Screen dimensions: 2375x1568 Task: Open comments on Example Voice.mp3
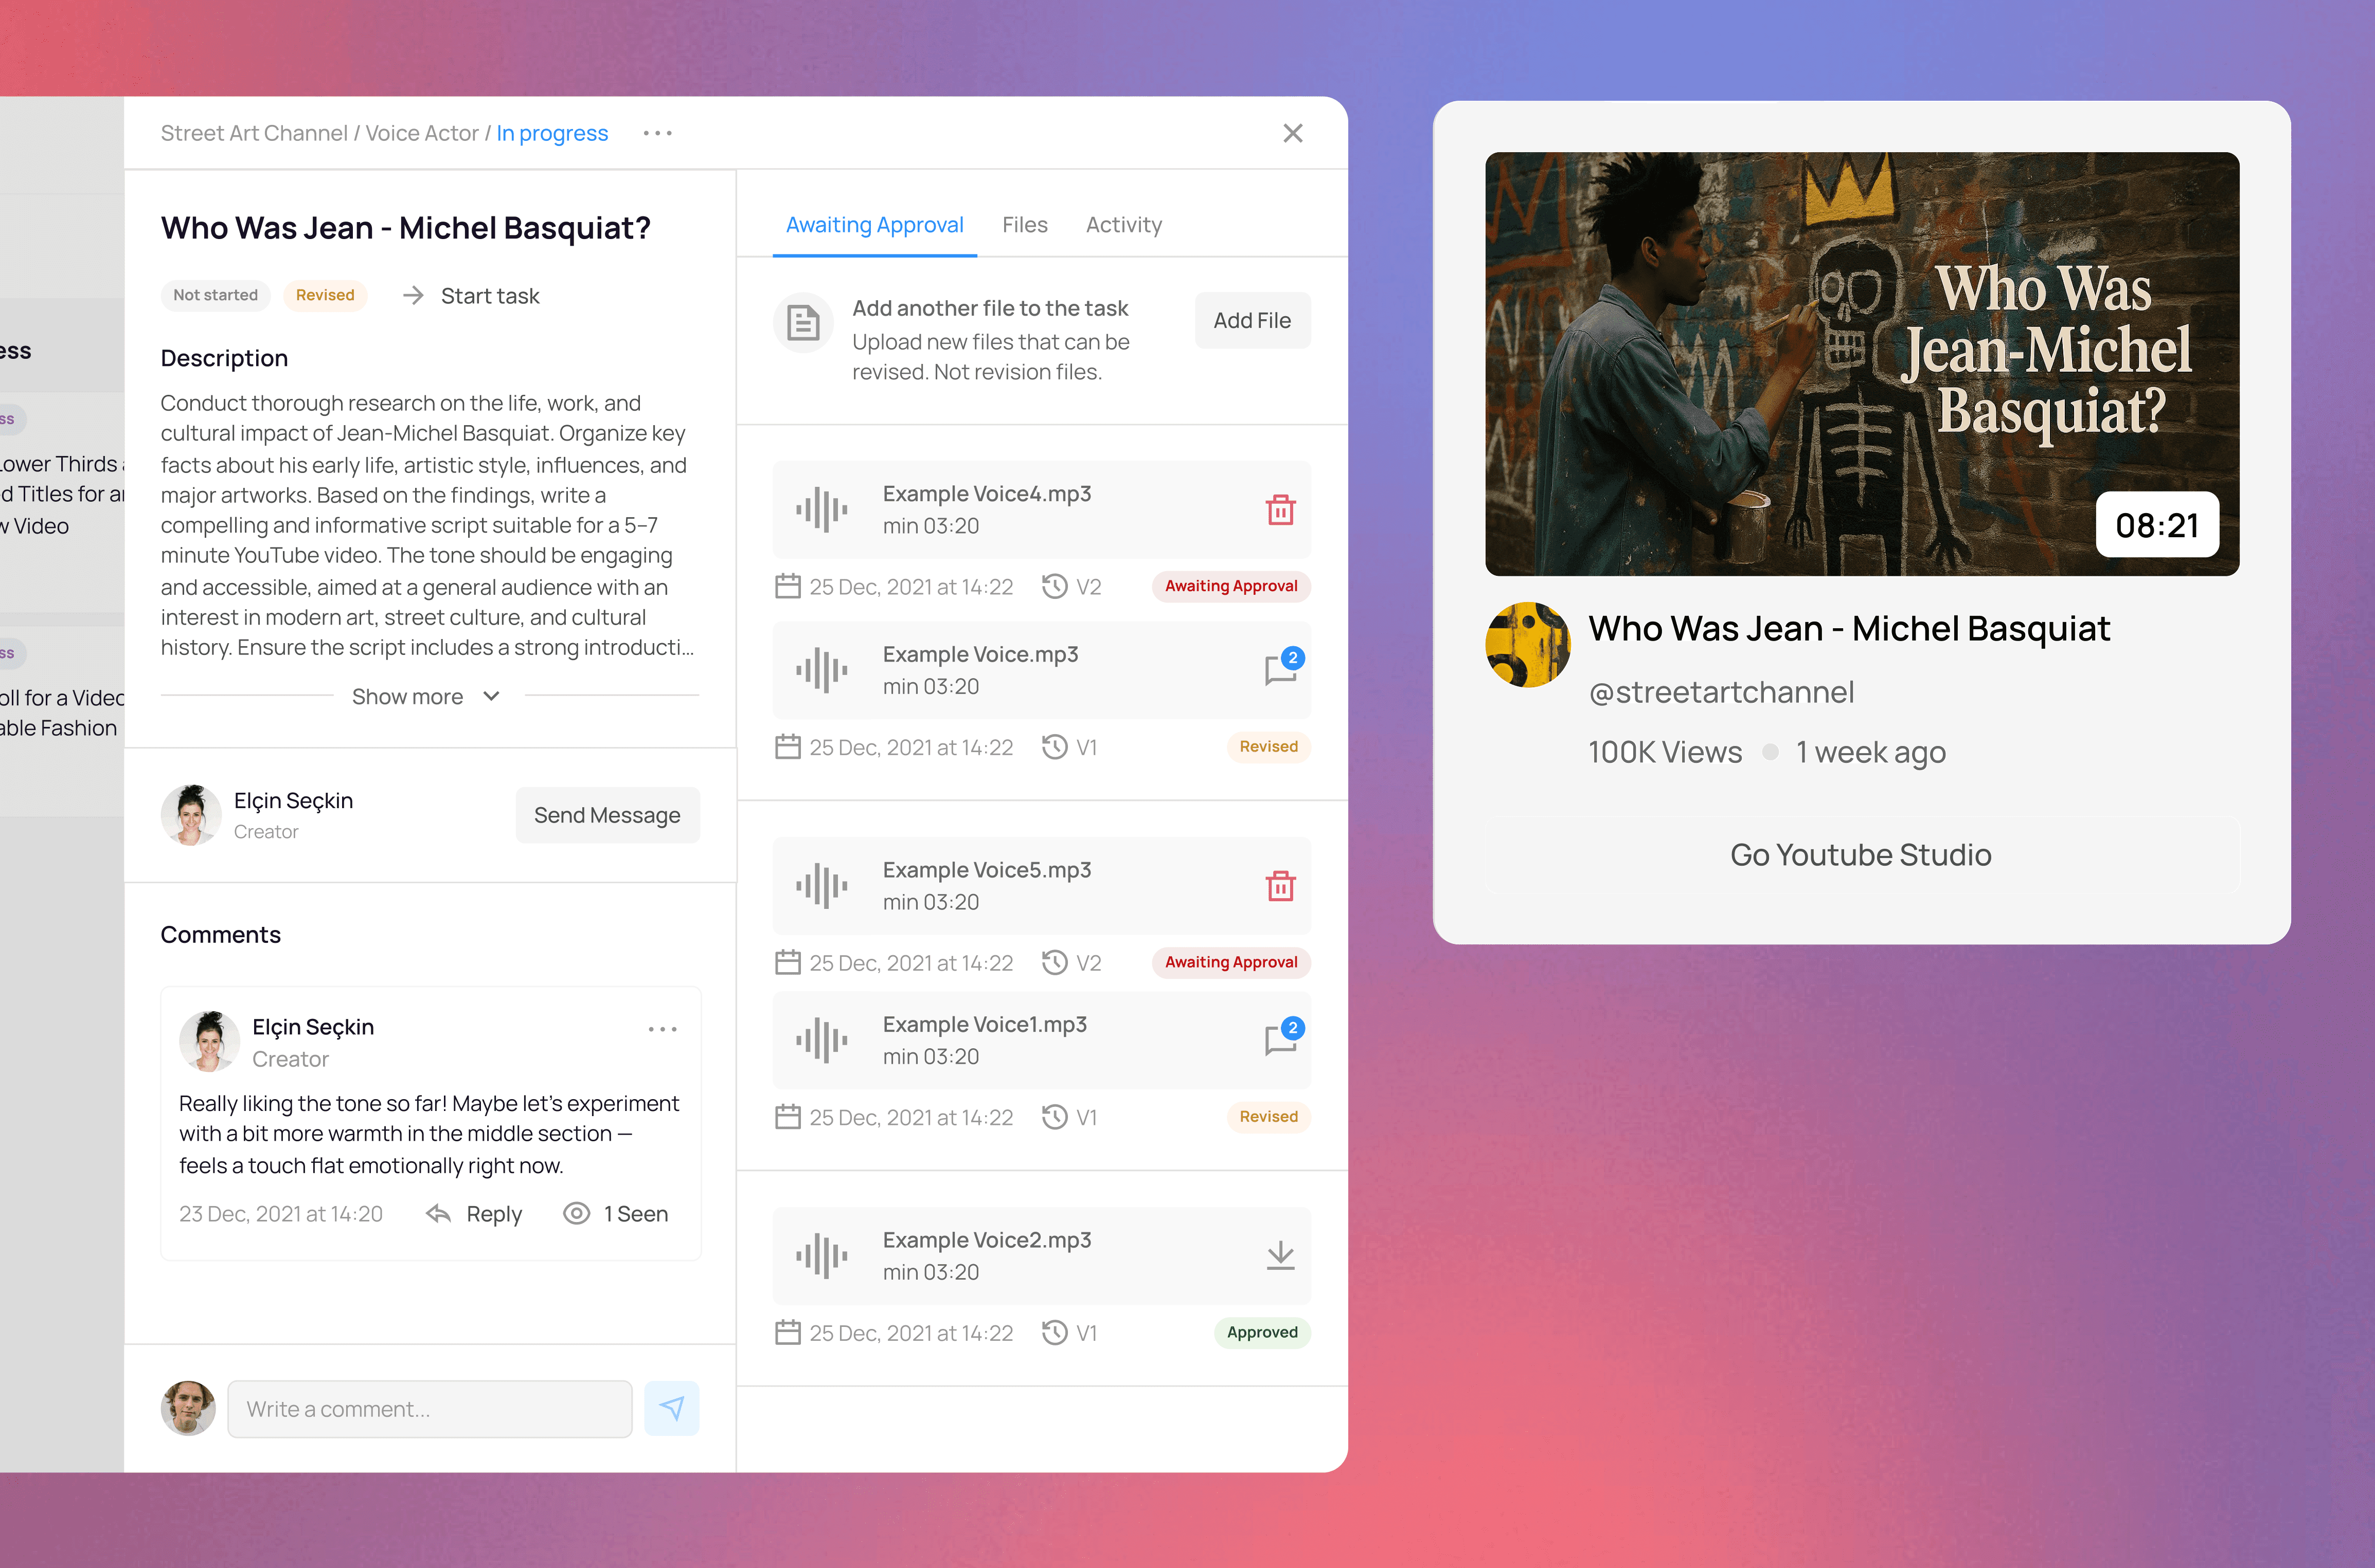(1279, 670)
